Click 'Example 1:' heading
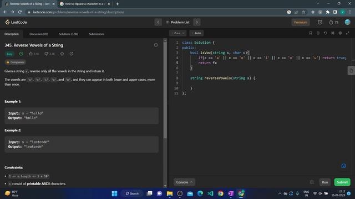Image resolution: width=355 pixels, height=199 pixels. coord(13,102)
